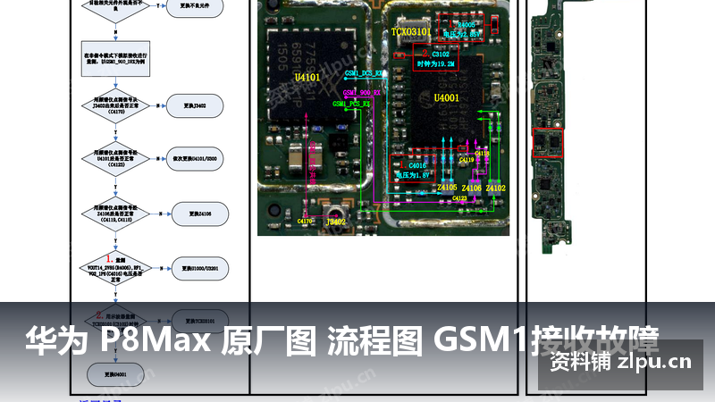Click the green GSM1_PCS_RX signal label
The height and width of the screenshot is (402, 715).
click(351, 104)
